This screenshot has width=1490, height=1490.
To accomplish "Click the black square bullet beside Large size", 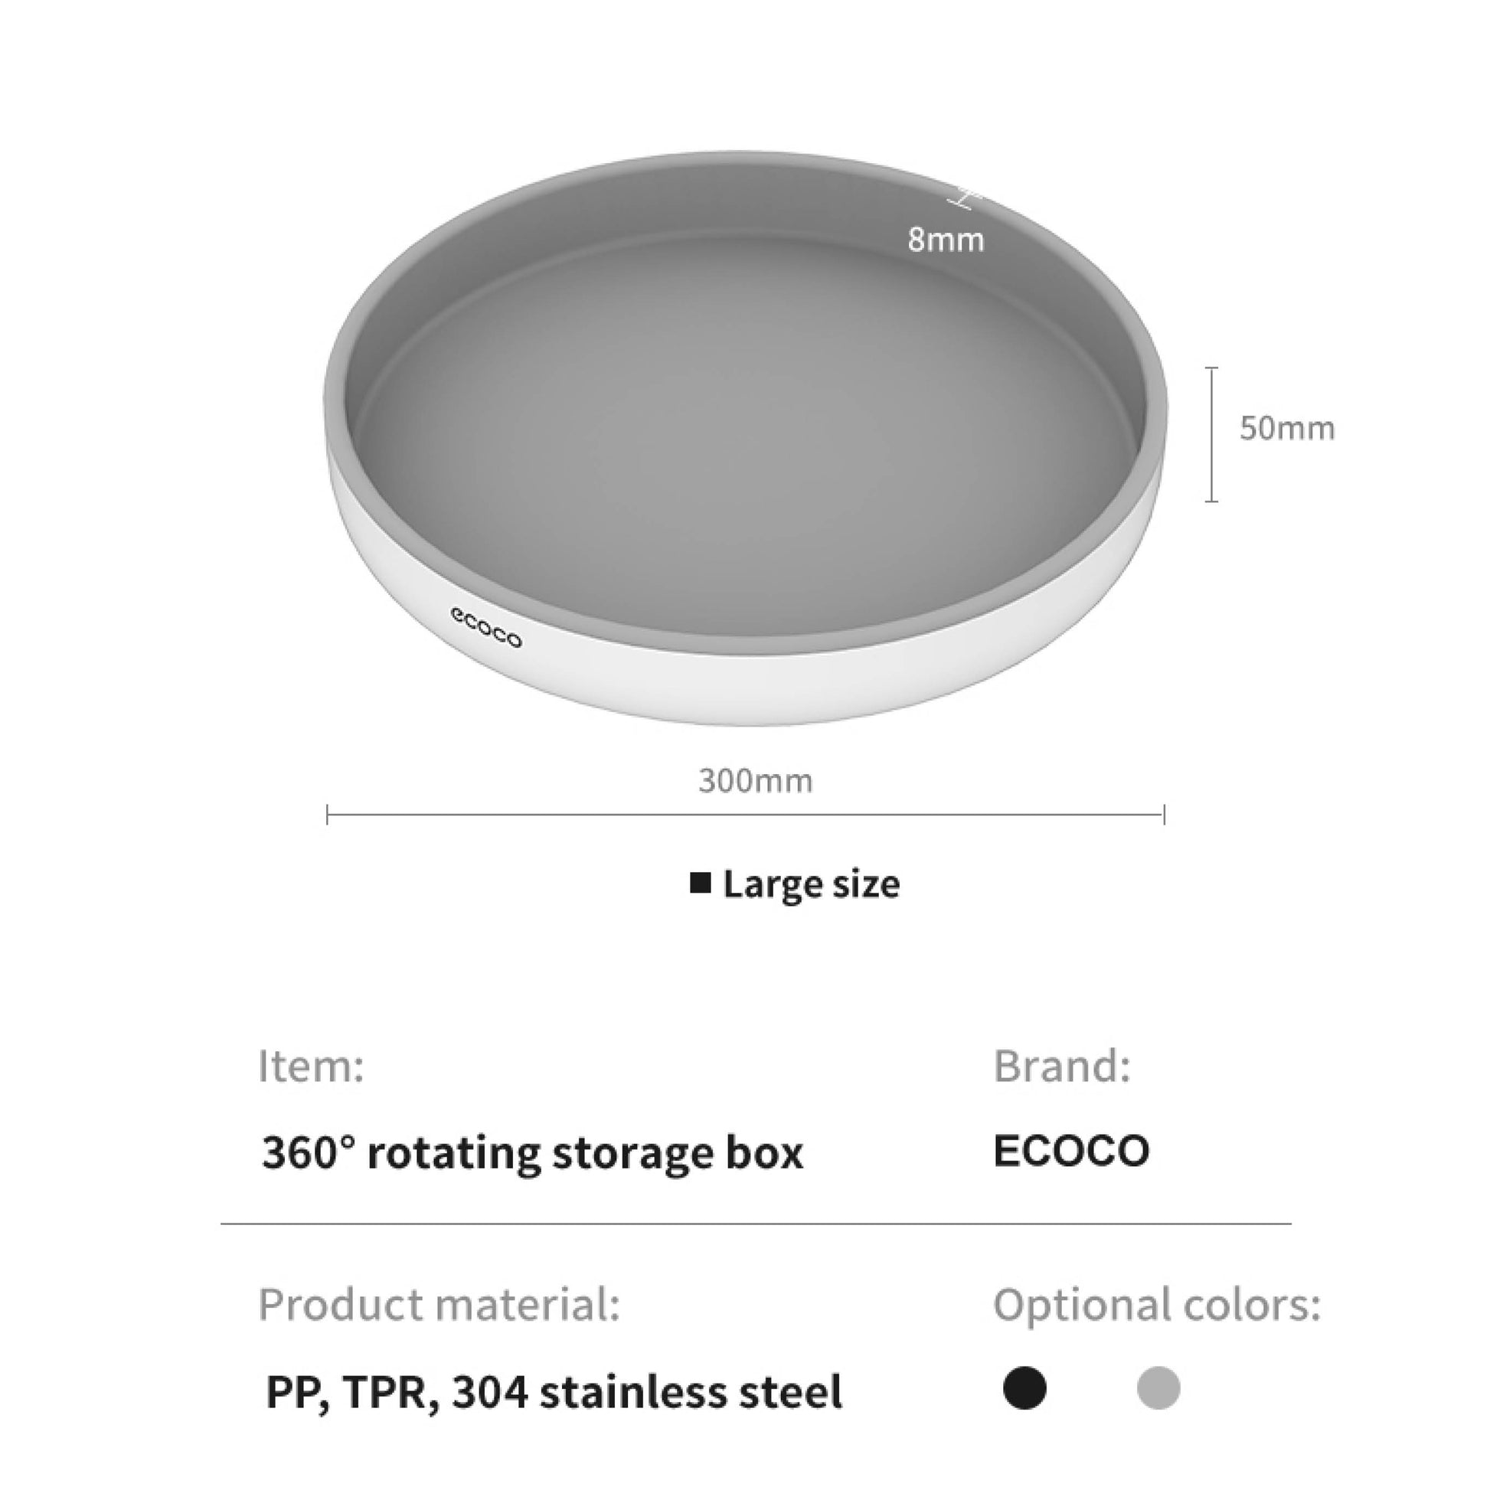I will [x=701, y=883].
